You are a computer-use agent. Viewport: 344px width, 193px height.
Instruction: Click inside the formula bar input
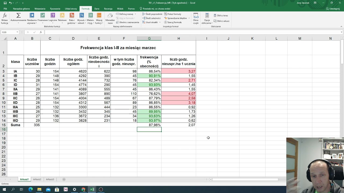point(192,32)
